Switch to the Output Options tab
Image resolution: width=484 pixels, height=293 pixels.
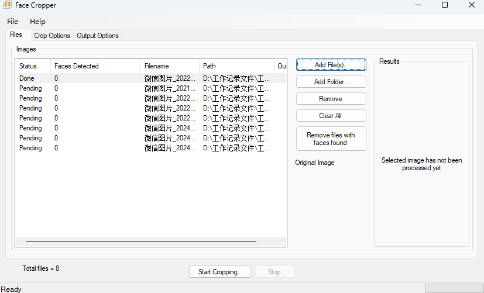click(x=98, y=36)
